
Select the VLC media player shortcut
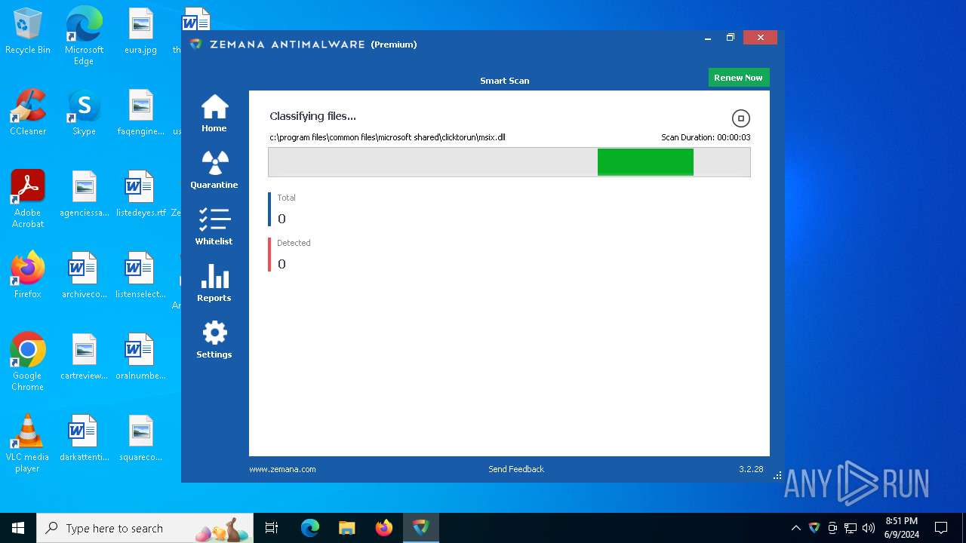tap(28, 443)
